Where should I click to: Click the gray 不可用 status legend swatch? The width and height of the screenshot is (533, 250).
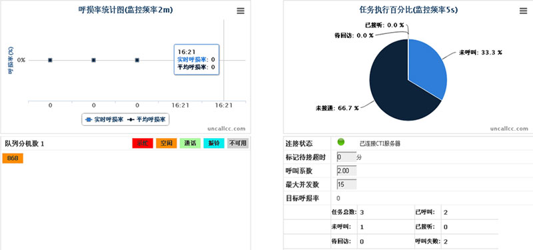[x=238, y=143]
